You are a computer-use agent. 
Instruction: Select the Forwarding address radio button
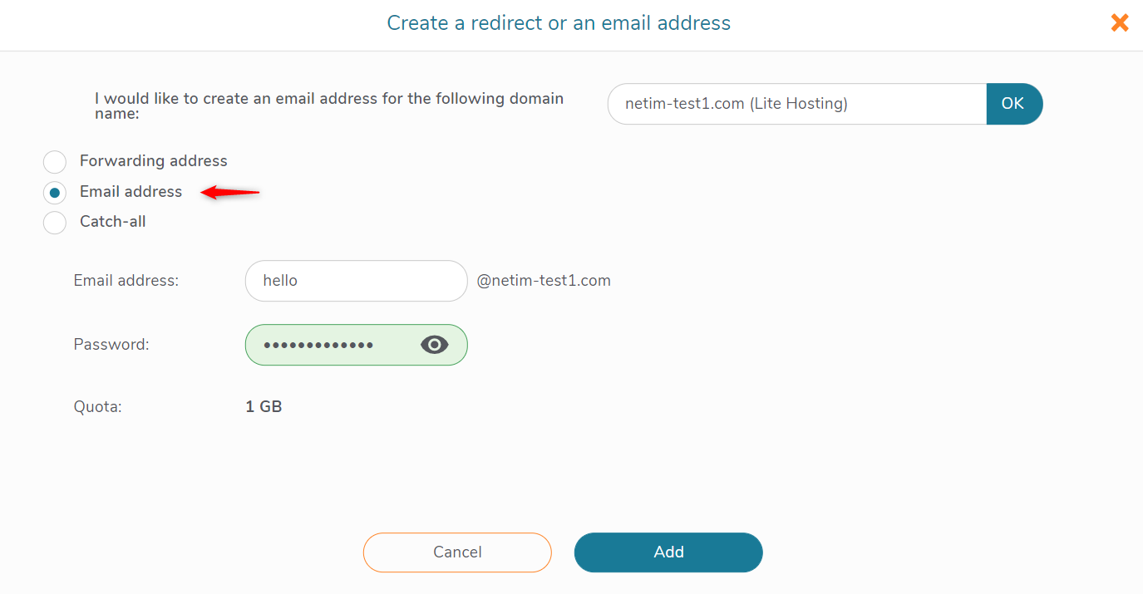pyautogui.click(x=55, y=162)
